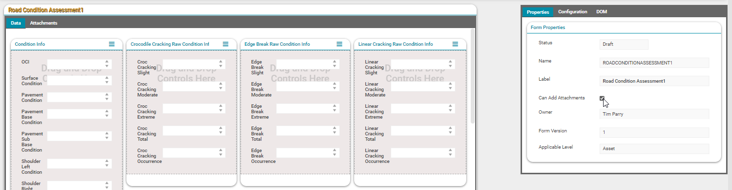The image size is (732, 190).
Task: Open the Configuration tab
Action: tap(572, 11)
